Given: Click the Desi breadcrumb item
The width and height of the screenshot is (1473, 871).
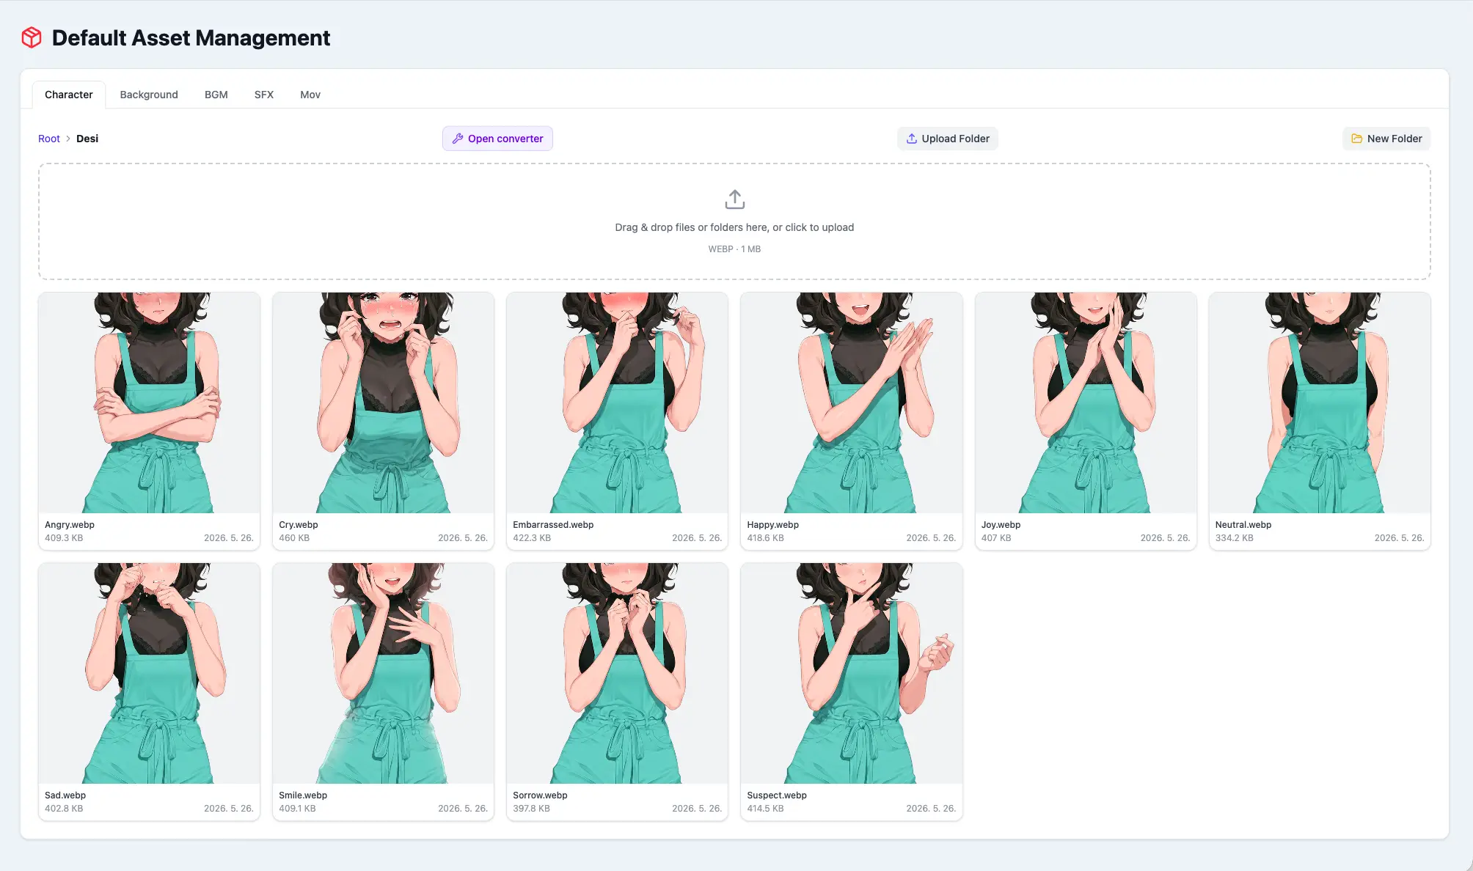Looking at the screenshot, I should 87,139.
